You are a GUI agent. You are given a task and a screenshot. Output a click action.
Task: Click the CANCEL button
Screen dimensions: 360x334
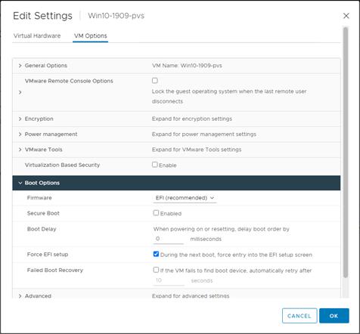[299, 316]
